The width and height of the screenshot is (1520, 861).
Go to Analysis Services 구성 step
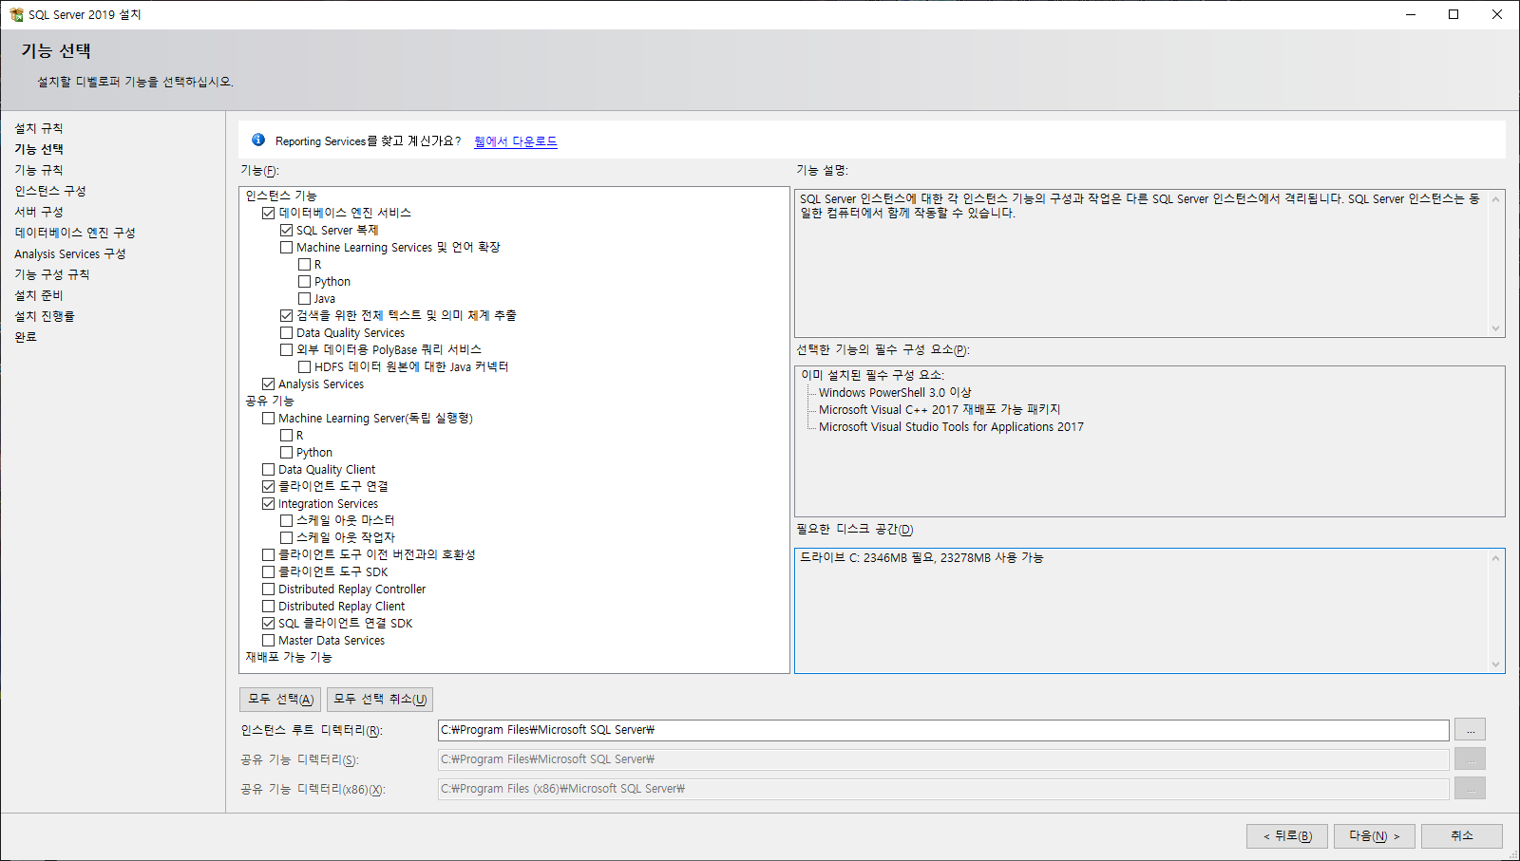coord(70,253)
